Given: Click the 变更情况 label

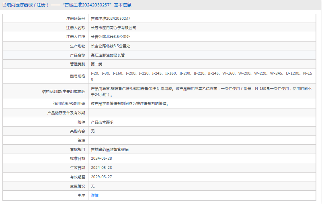Looking at the screenshot, I should (x=78, y=186).
